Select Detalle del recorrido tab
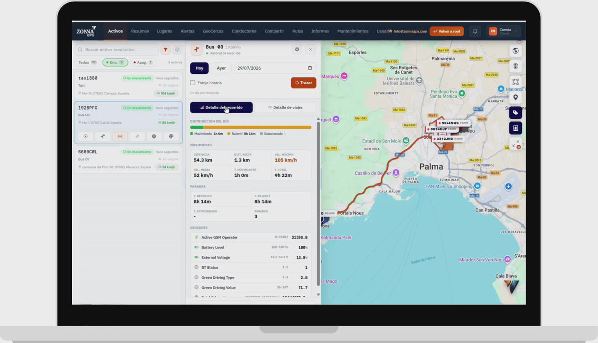The height and width of the screenshot is (343, 598). 221,107
